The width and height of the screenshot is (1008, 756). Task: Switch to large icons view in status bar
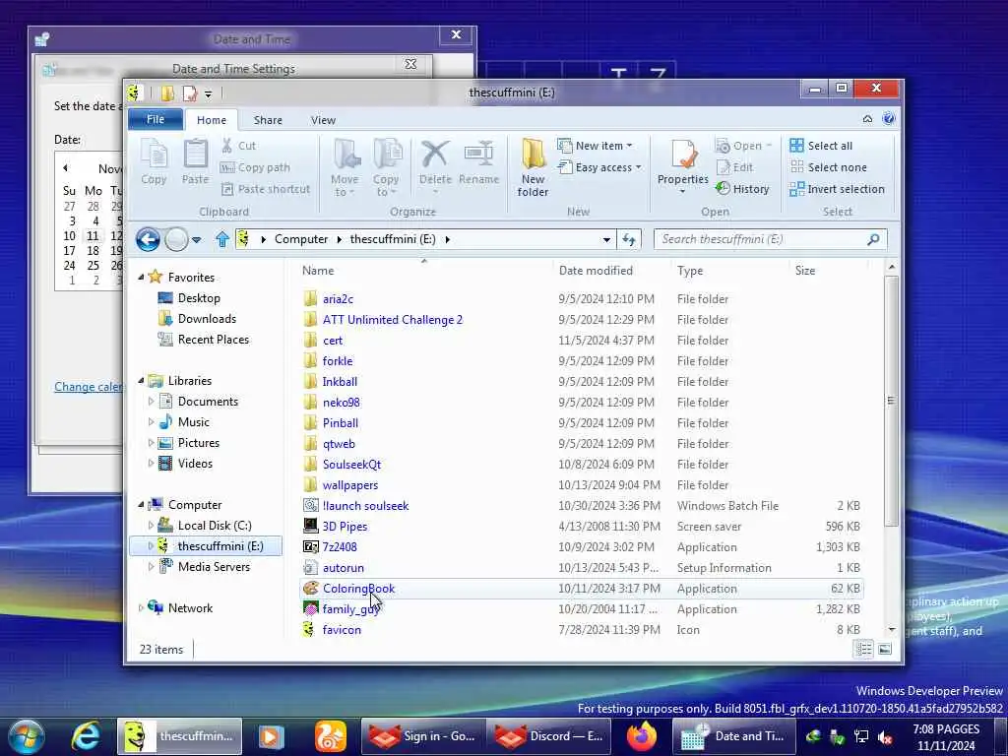coord(885,650)
